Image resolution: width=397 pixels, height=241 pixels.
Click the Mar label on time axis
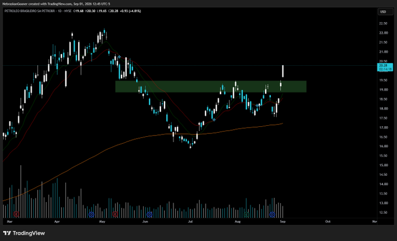coord(9,222)
